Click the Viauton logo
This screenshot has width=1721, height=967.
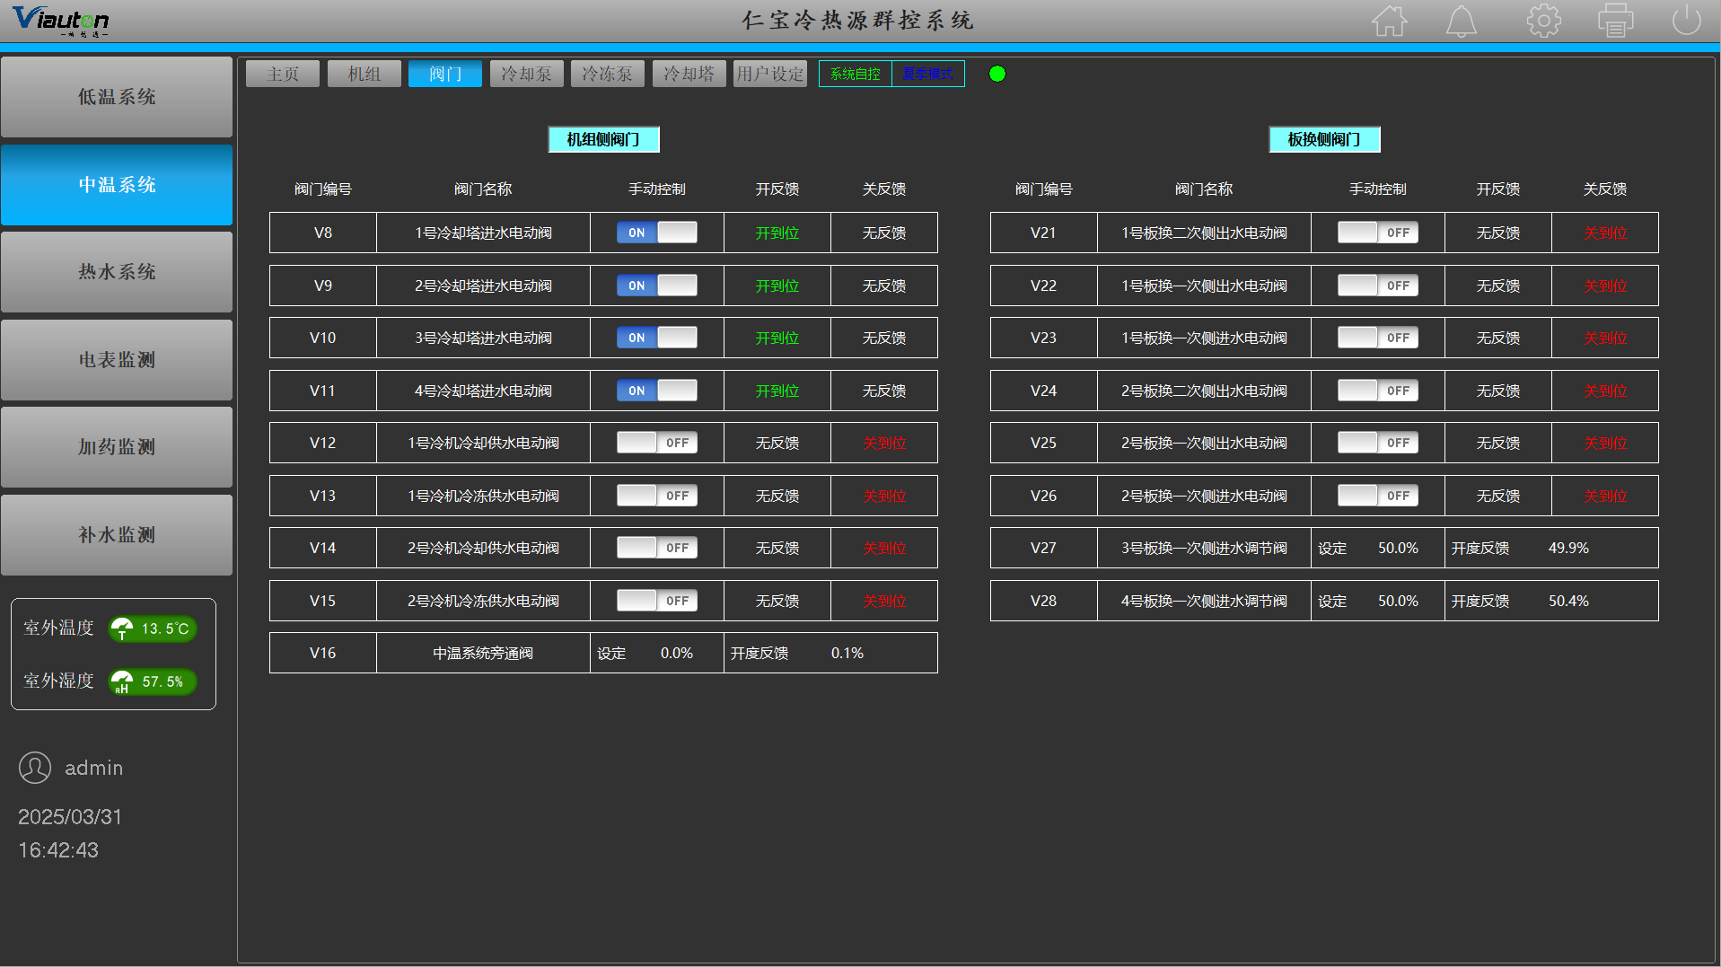60,20
